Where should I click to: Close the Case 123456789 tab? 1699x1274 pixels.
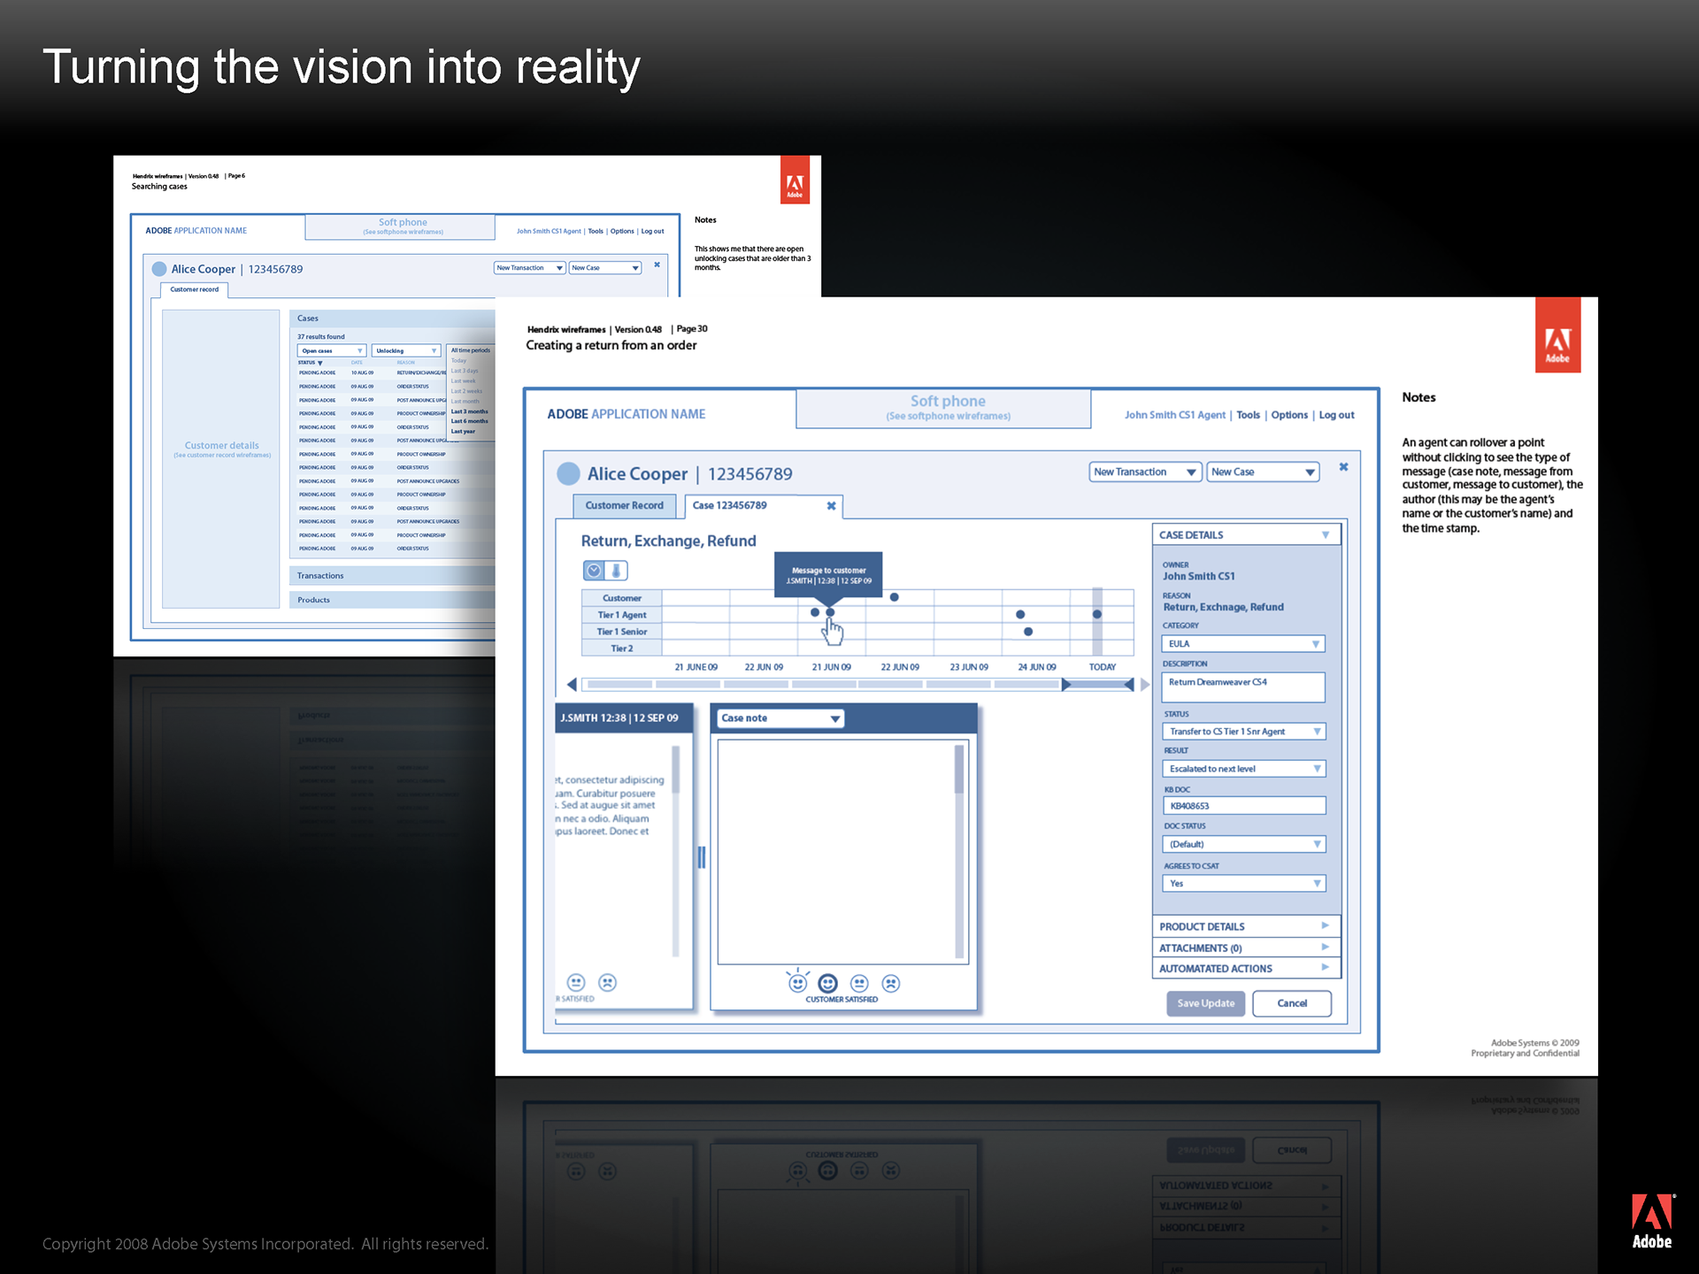coord(831,506)
